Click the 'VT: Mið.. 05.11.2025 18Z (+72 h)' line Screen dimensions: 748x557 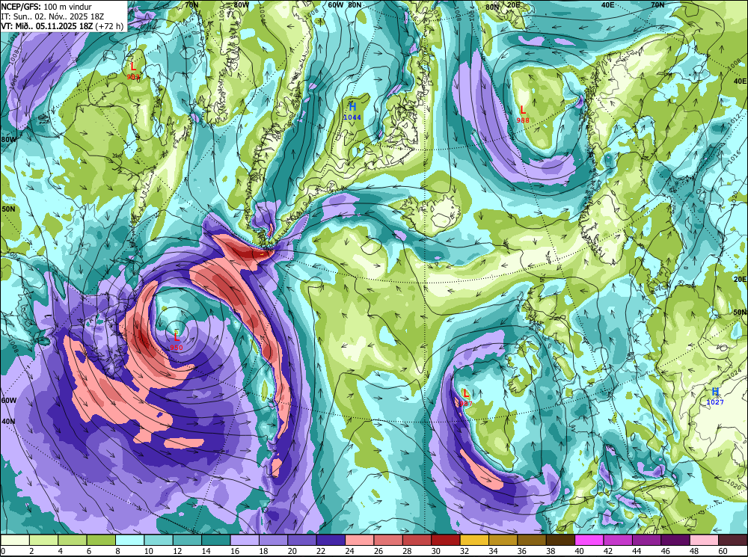63,25
